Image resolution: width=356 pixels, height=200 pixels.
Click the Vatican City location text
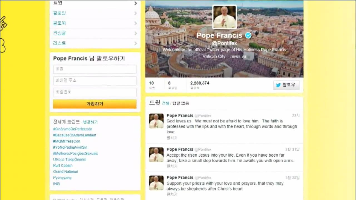tap(214, 56)
